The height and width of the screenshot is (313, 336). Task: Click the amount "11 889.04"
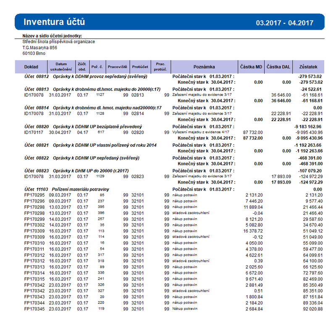coord(253,207)
